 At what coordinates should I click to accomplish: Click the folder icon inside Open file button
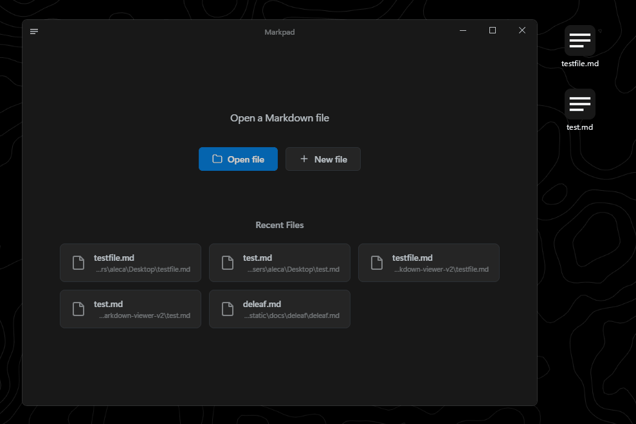[x=218, y=159]
